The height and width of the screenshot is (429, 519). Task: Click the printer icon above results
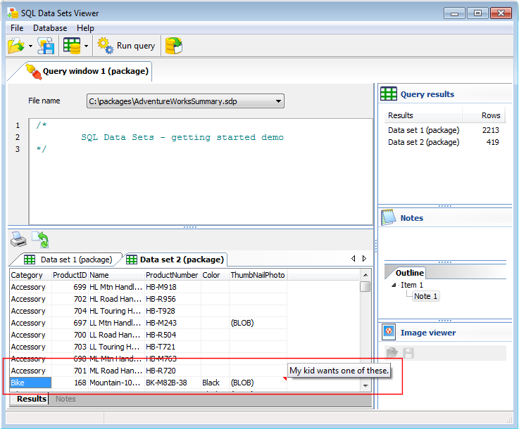[x=18, y=240]
